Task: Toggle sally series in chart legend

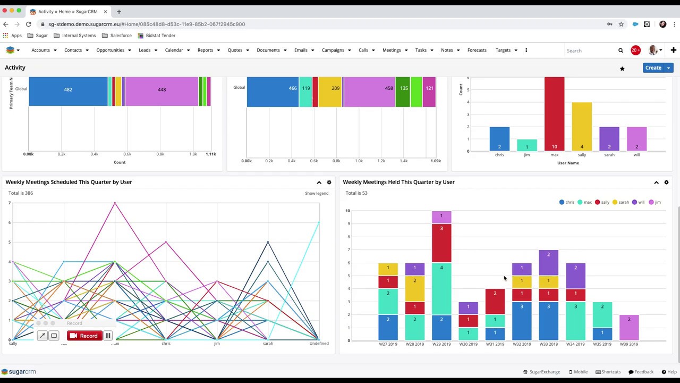Action: pos(602,202)
